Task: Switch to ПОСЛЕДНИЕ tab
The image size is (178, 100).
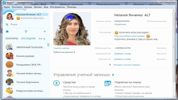Action: (x=28, y=39)
